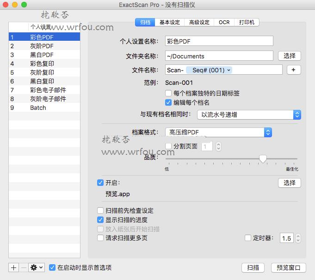The height and width of the screenshot is (280, 315).
Task: Toggle the 定时器 checkbox
Action: pyautogui.click(x=248, y=238)
